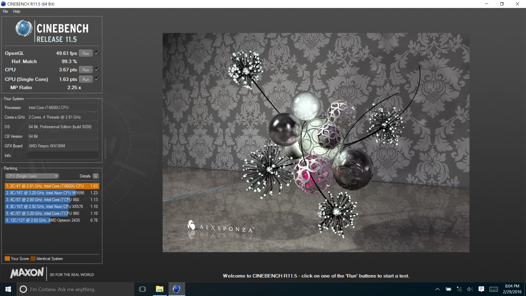Click the MP Ratio 2.25 x value
The image size is (526, 296).
(x=74, y=87)
